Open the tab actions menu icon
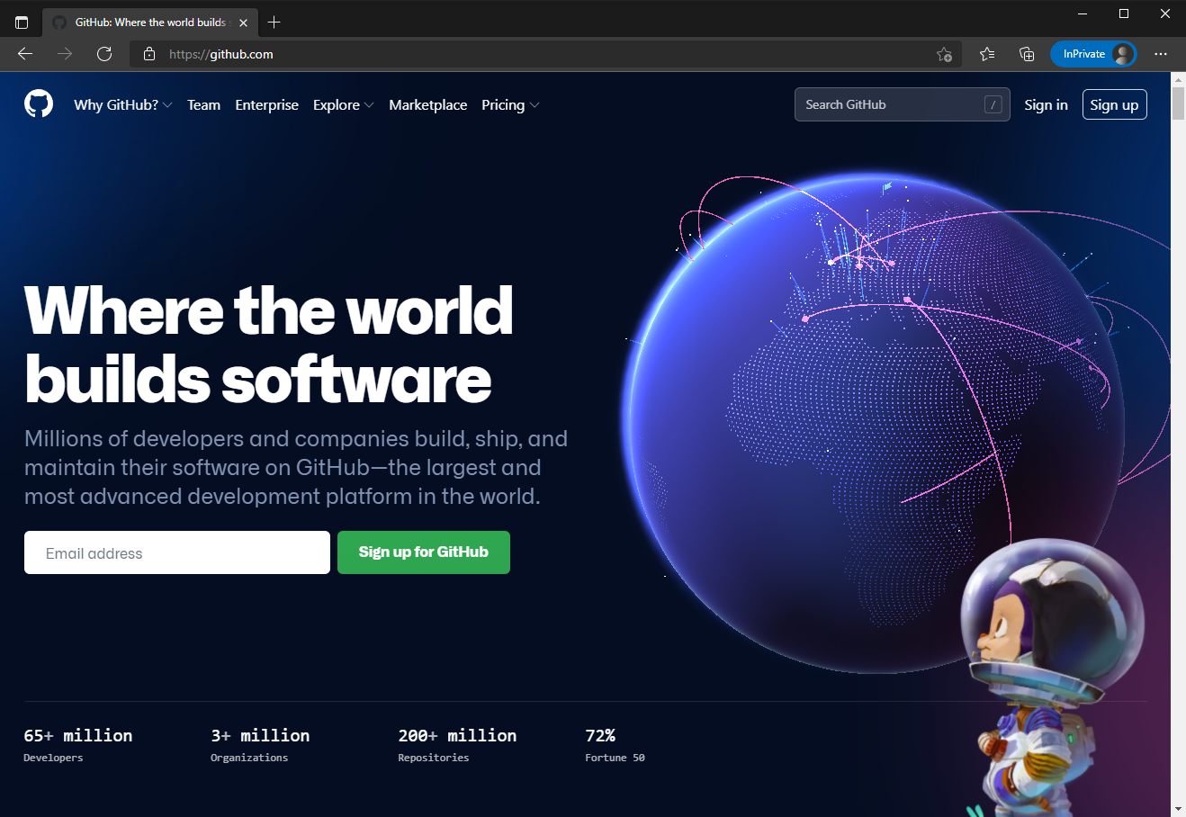The image size is (1186, 817). point(22,22)
